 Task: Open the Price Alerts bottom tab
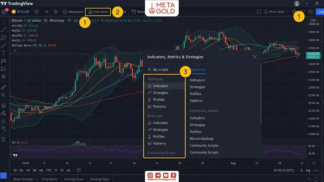point(50,179)
